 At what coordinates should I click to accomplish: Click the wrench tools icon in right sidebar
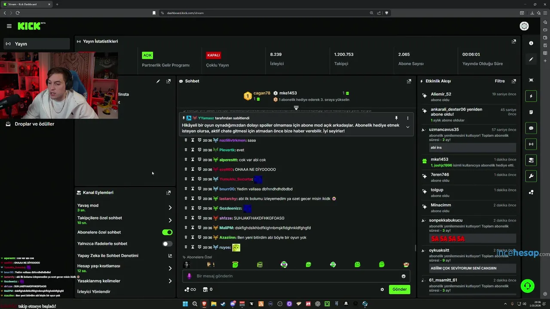(531, 176)
